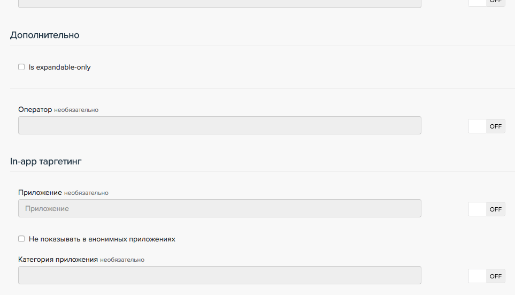515x295 pixels.
Task: Click the Оператор field label
Action: 35,109
